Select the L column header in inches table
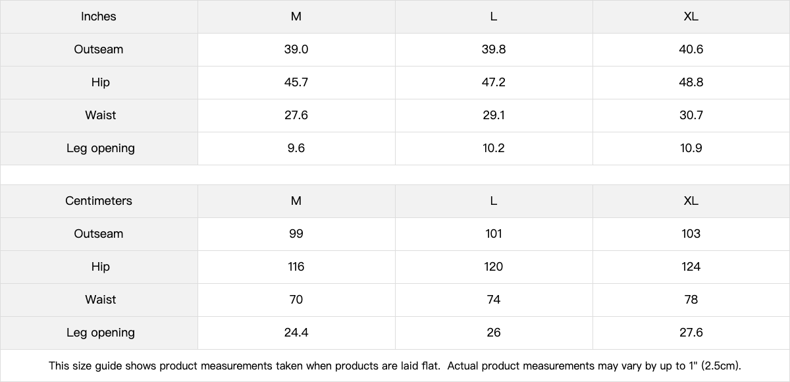The image size is (790, 382). click(494, 16)
